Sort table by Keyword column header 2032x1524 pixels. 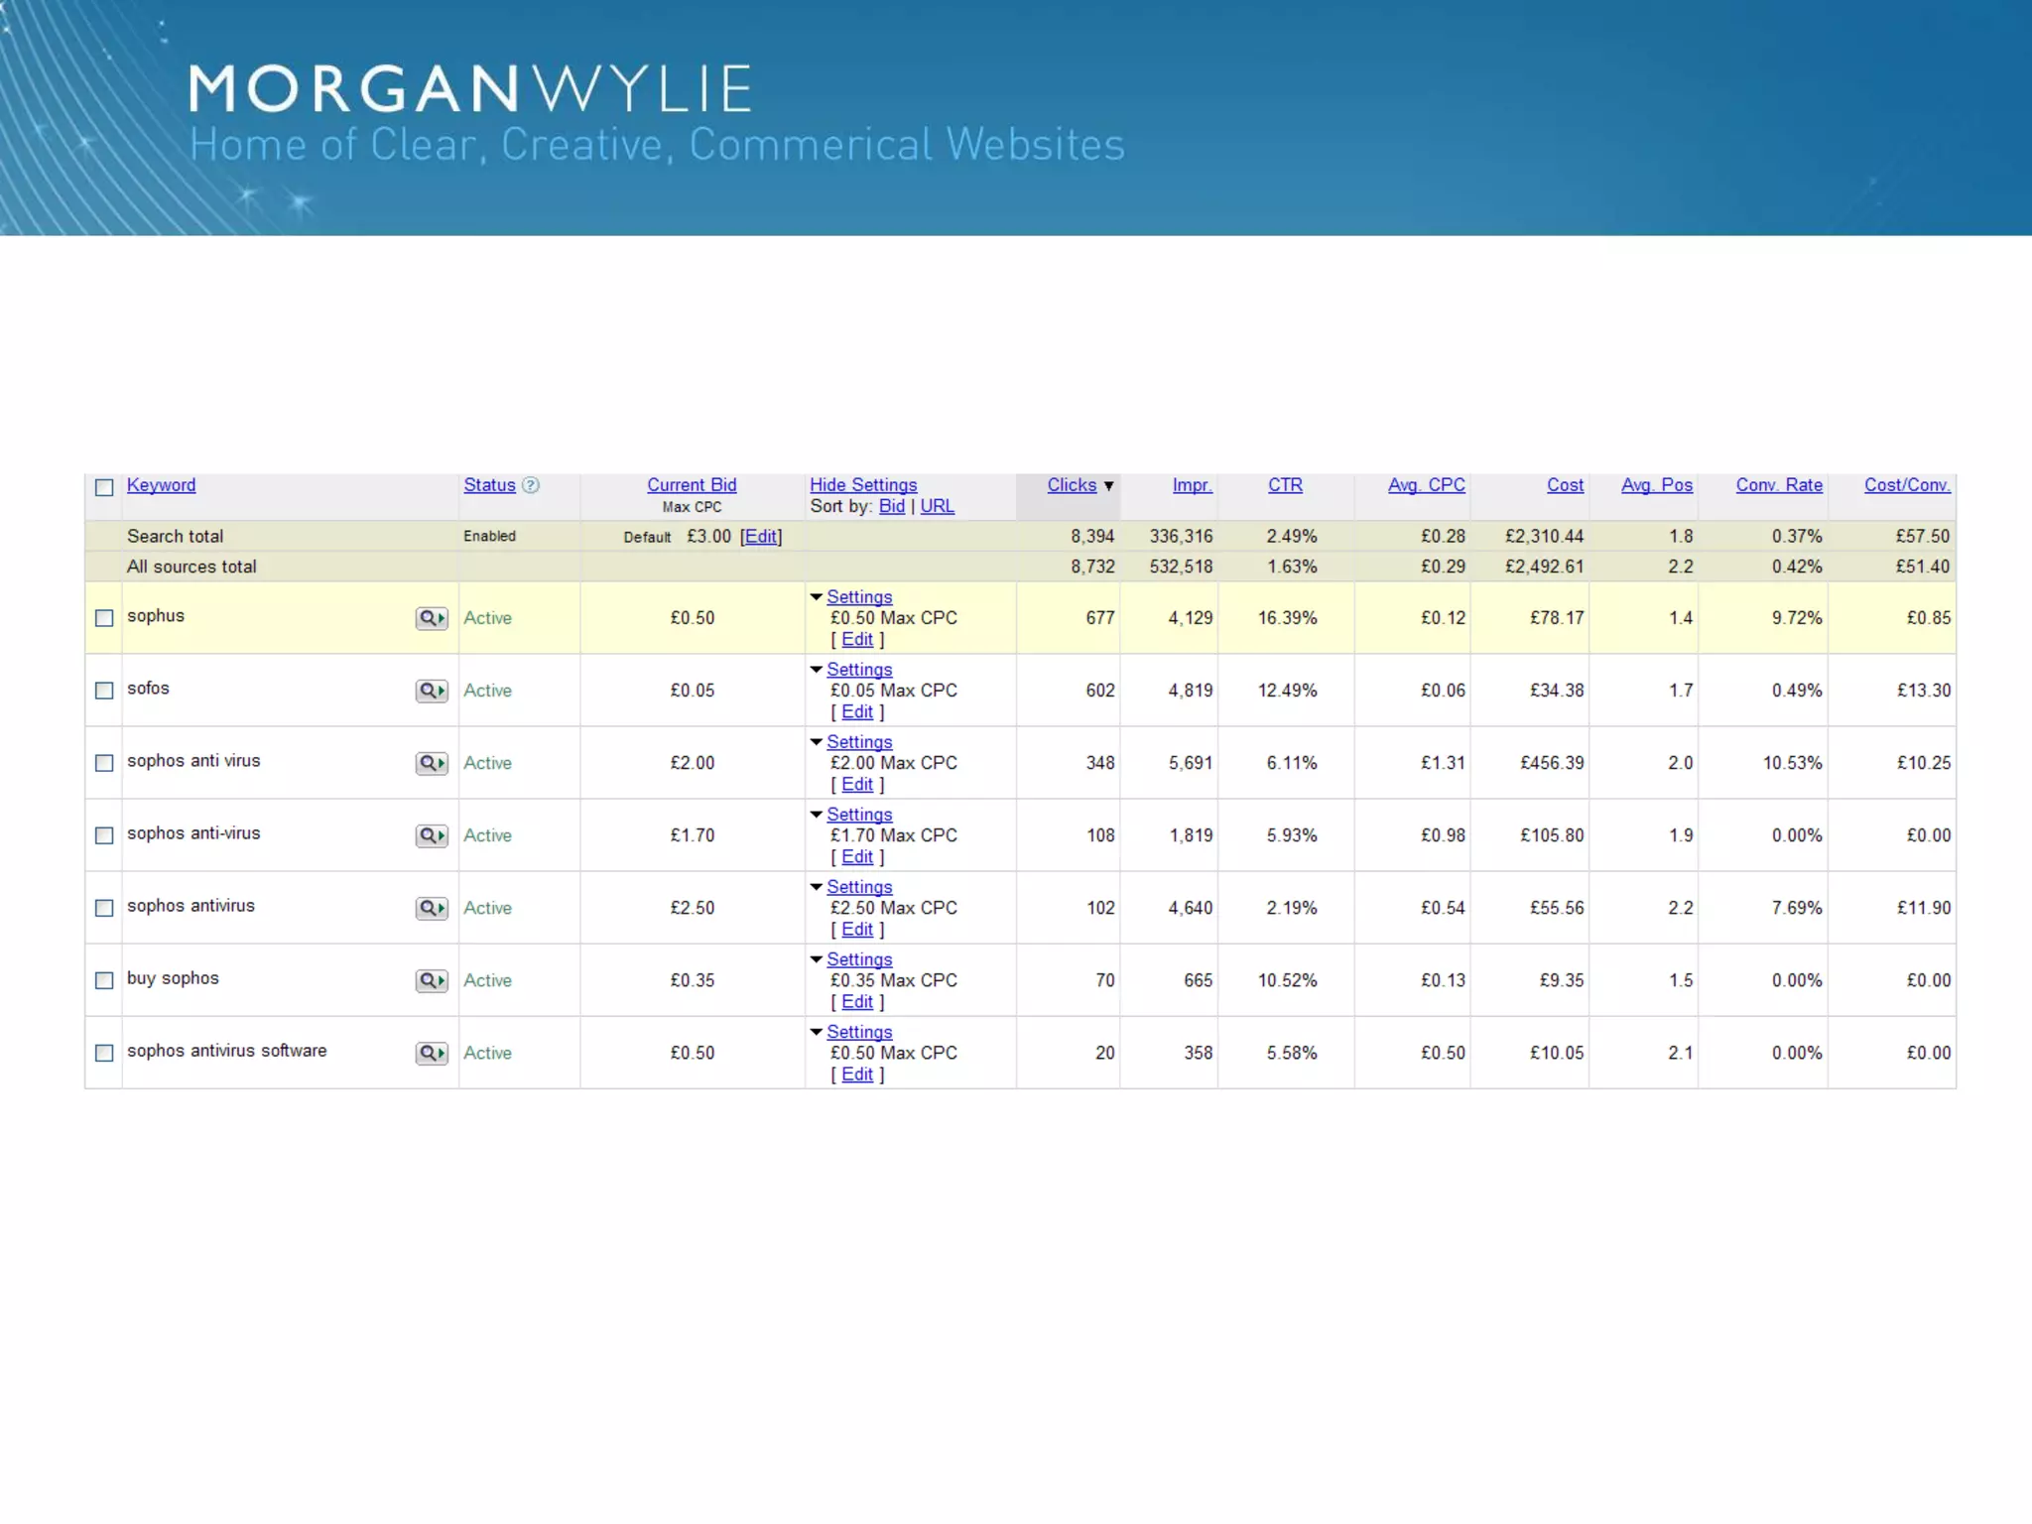click(161, 485)
